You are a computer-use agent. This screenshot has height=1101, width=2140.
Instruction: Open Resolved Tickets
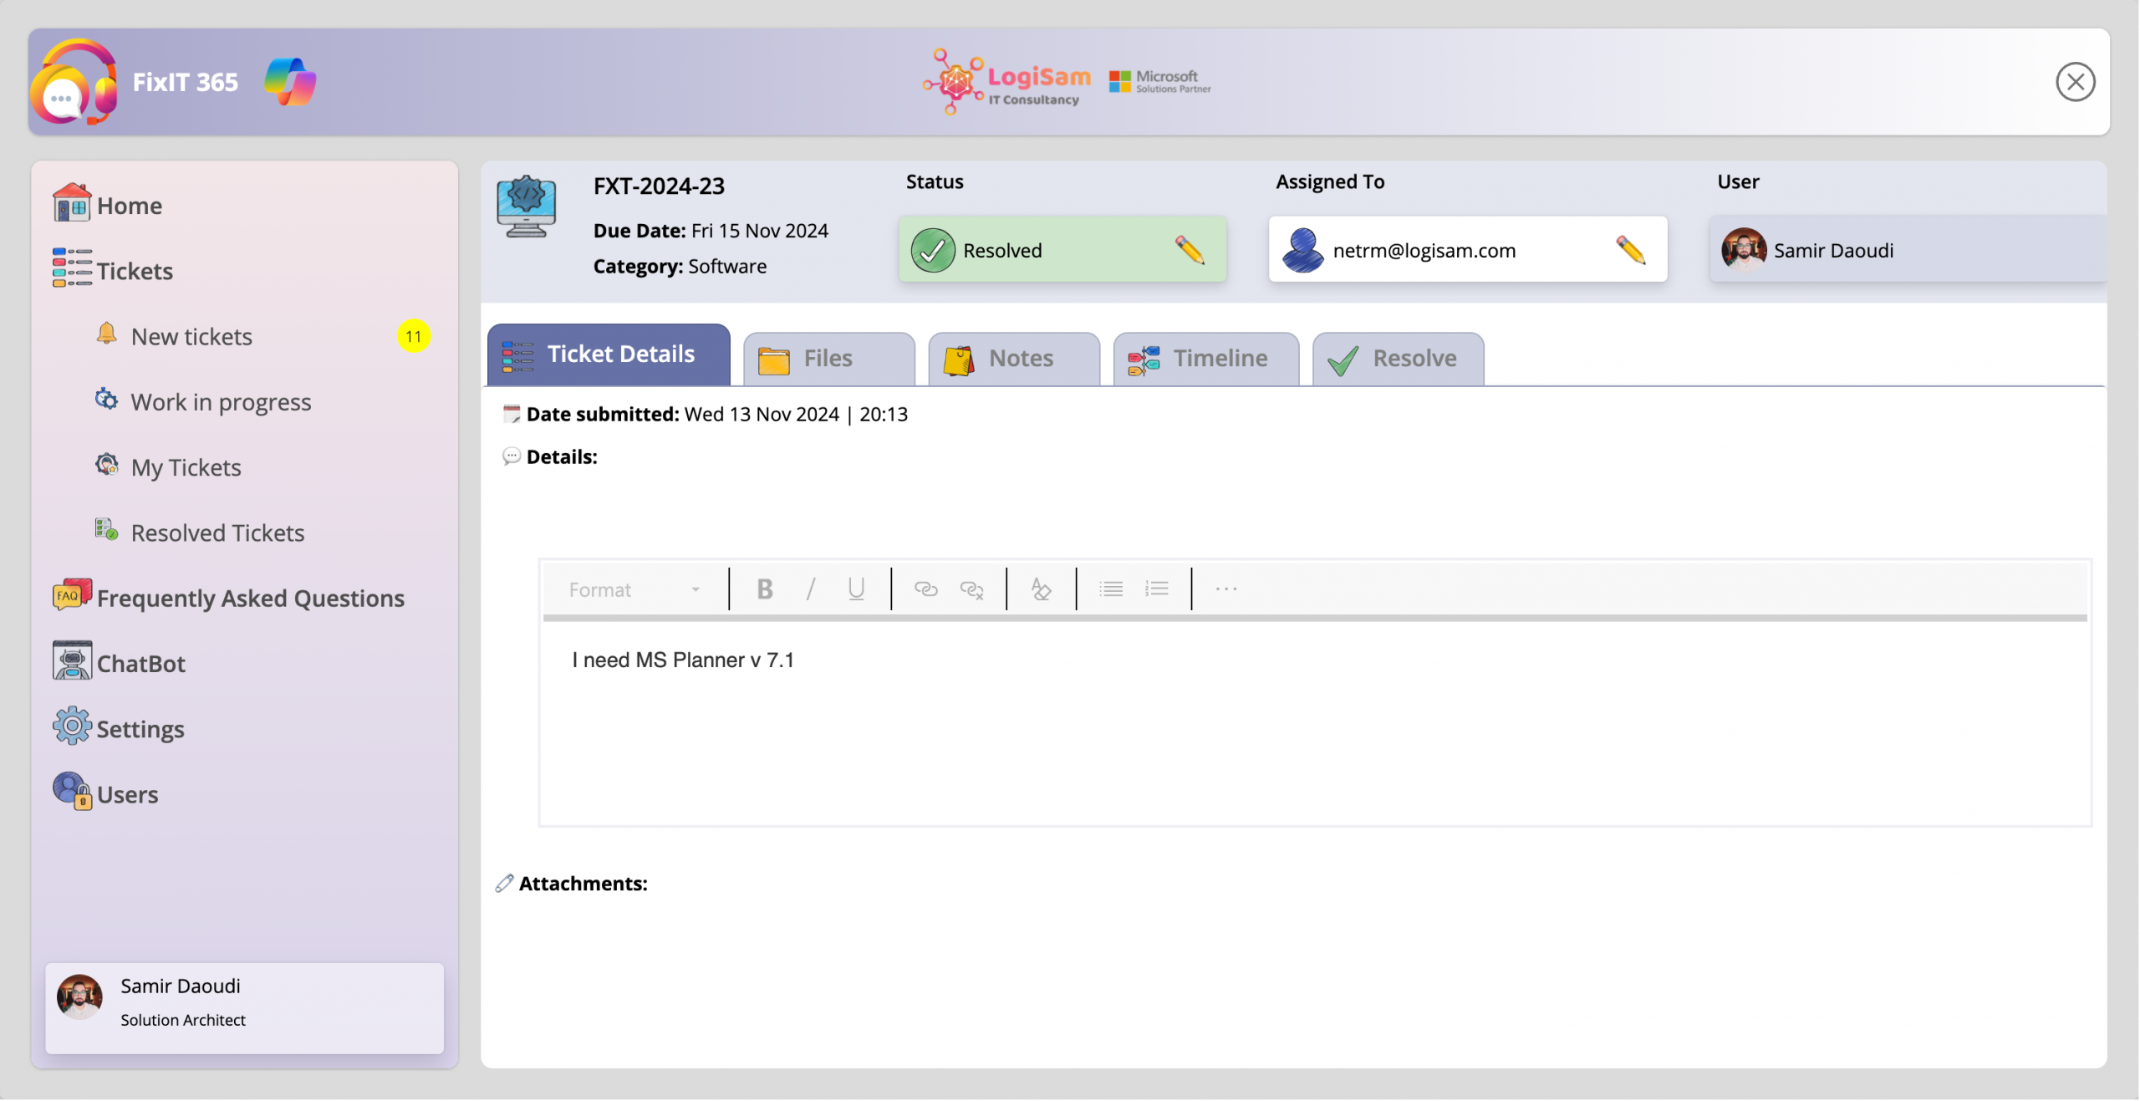click(217, 533)
